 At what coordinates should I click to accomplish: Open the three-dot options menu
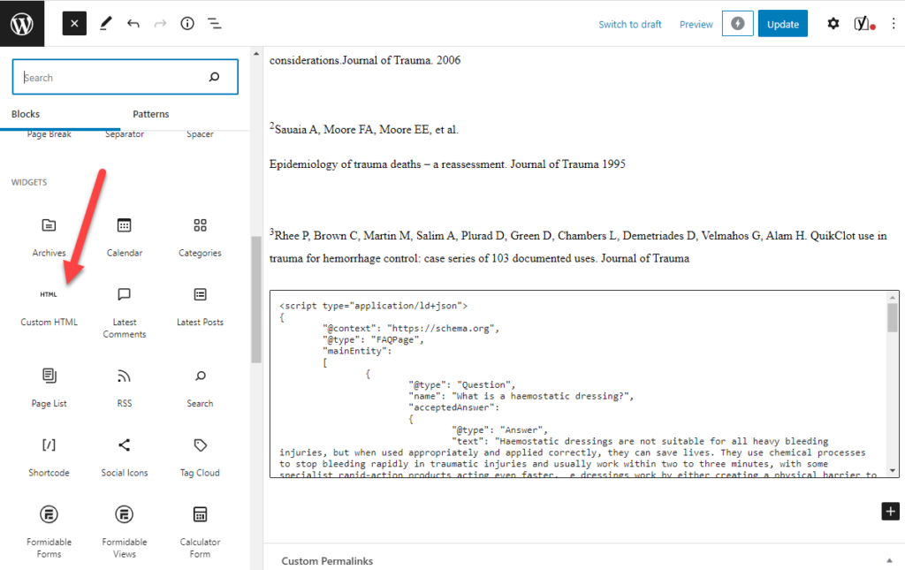[893, 24]
